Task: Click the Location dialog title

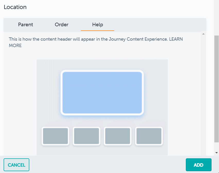Action: (x=15, y=7)
